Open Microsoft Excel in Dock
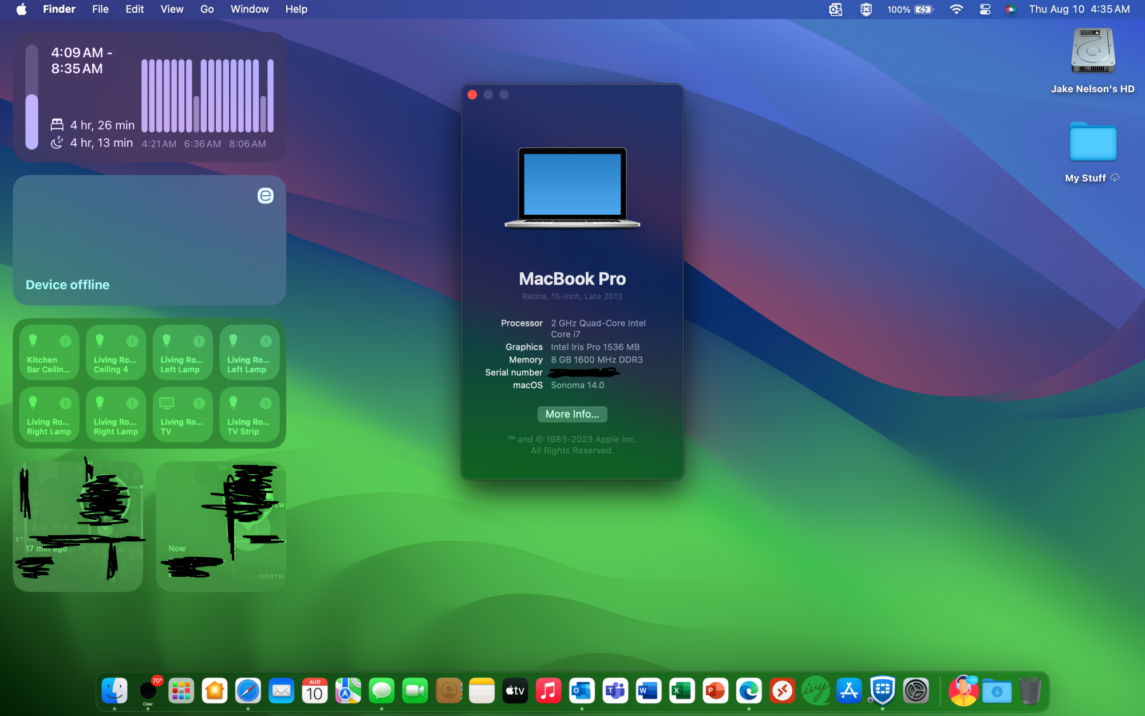Screen dimensions: 1145x716 coord(682,691)
